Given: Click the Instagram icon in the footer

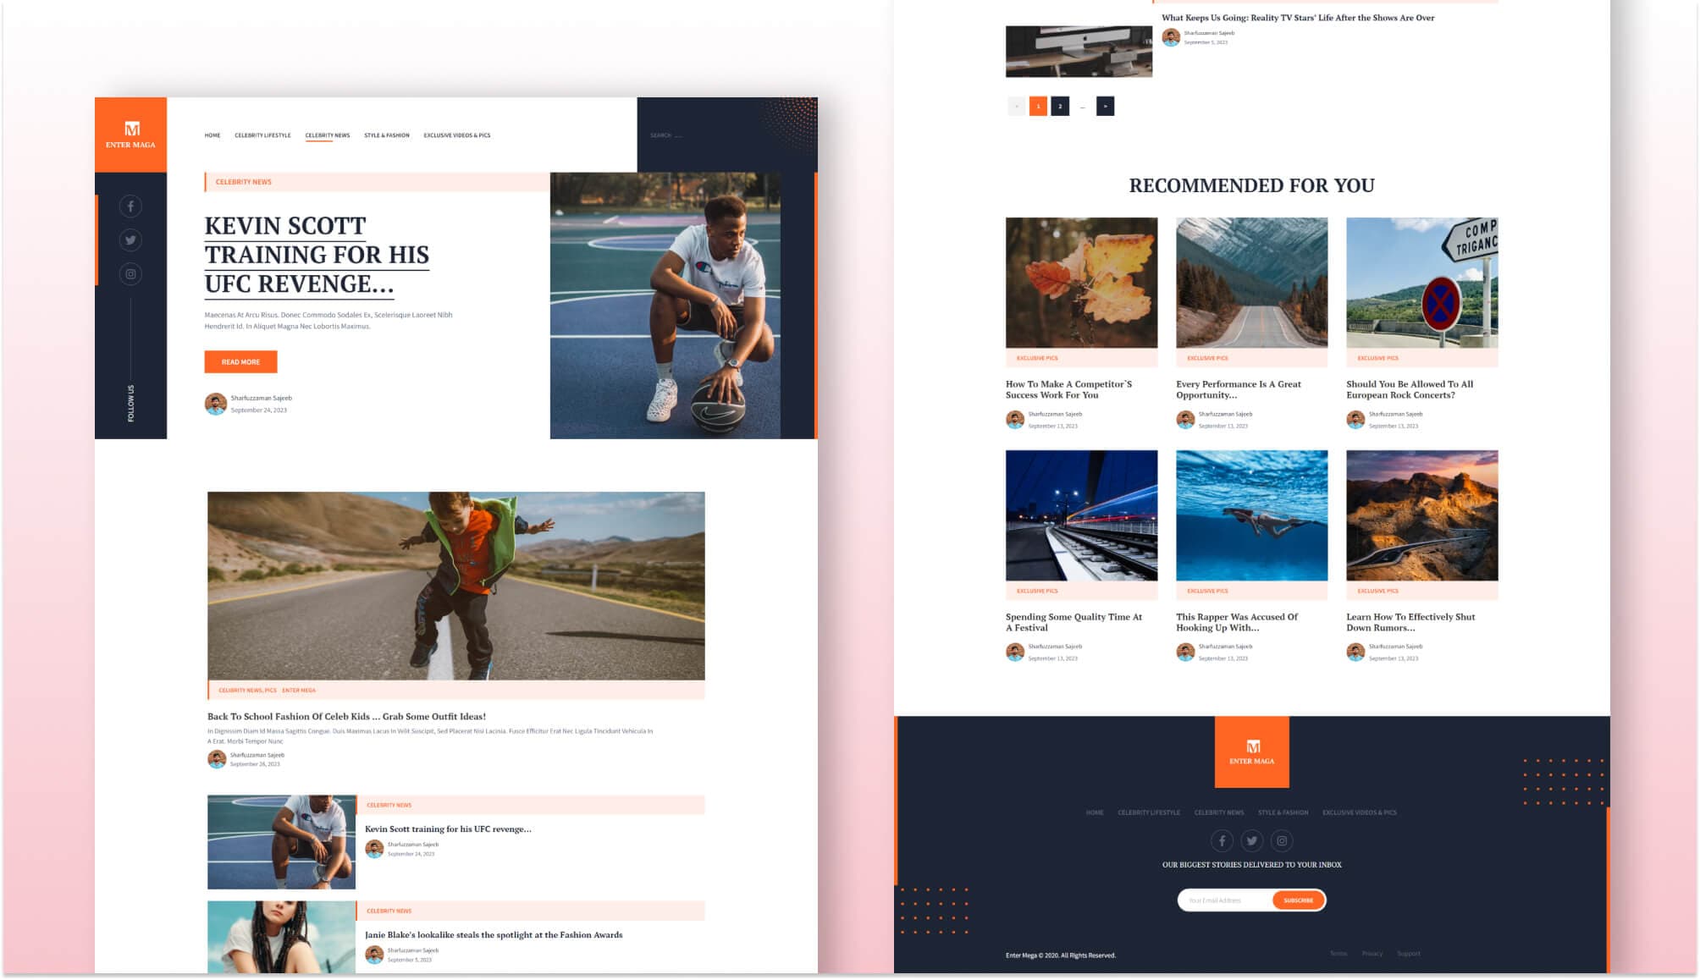Looking at the screenshot, I should (1281, 840).
